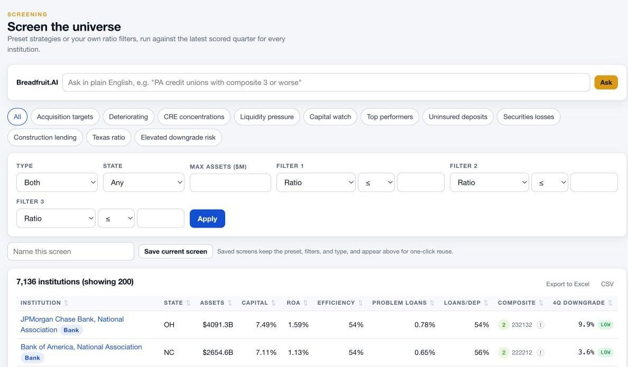628x367 pixels.
Task: Click the CSV export link
Action: (x=607, y=284)
